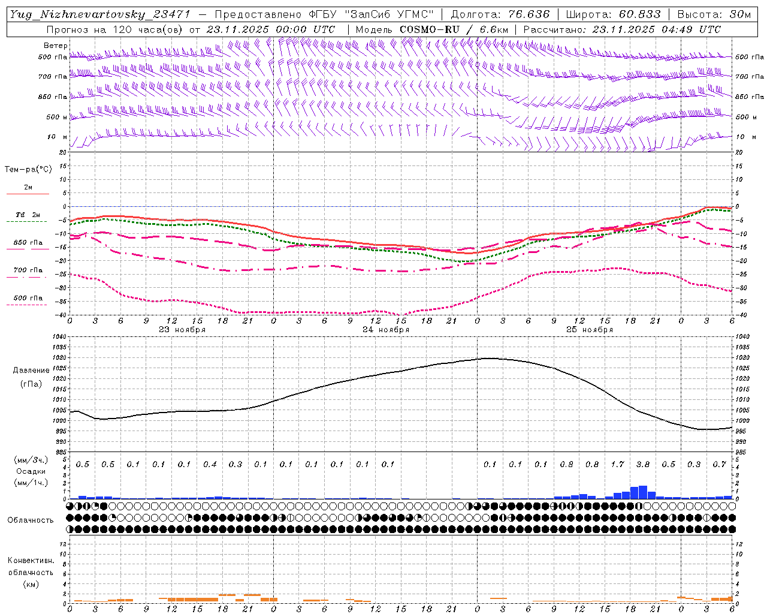
Task: Click the line sample under Td 2м legend
Action: coord(27,222)
